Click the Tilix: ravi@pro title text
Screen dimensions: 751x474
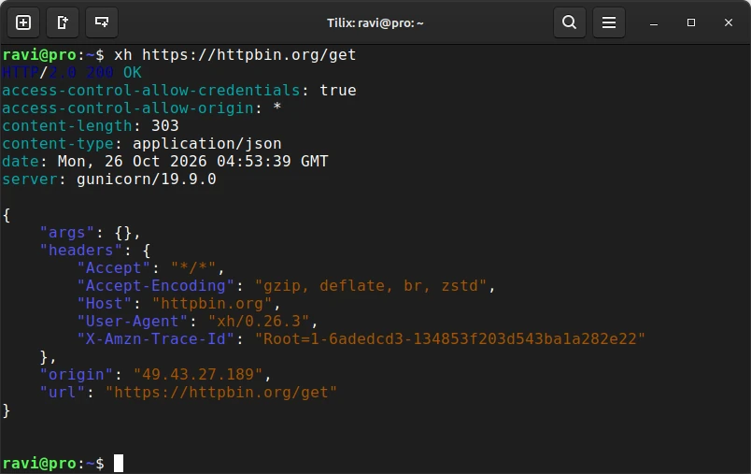[375, 23]
